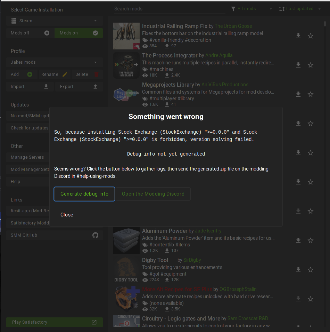Focus the Search mods field

(170, 9)
